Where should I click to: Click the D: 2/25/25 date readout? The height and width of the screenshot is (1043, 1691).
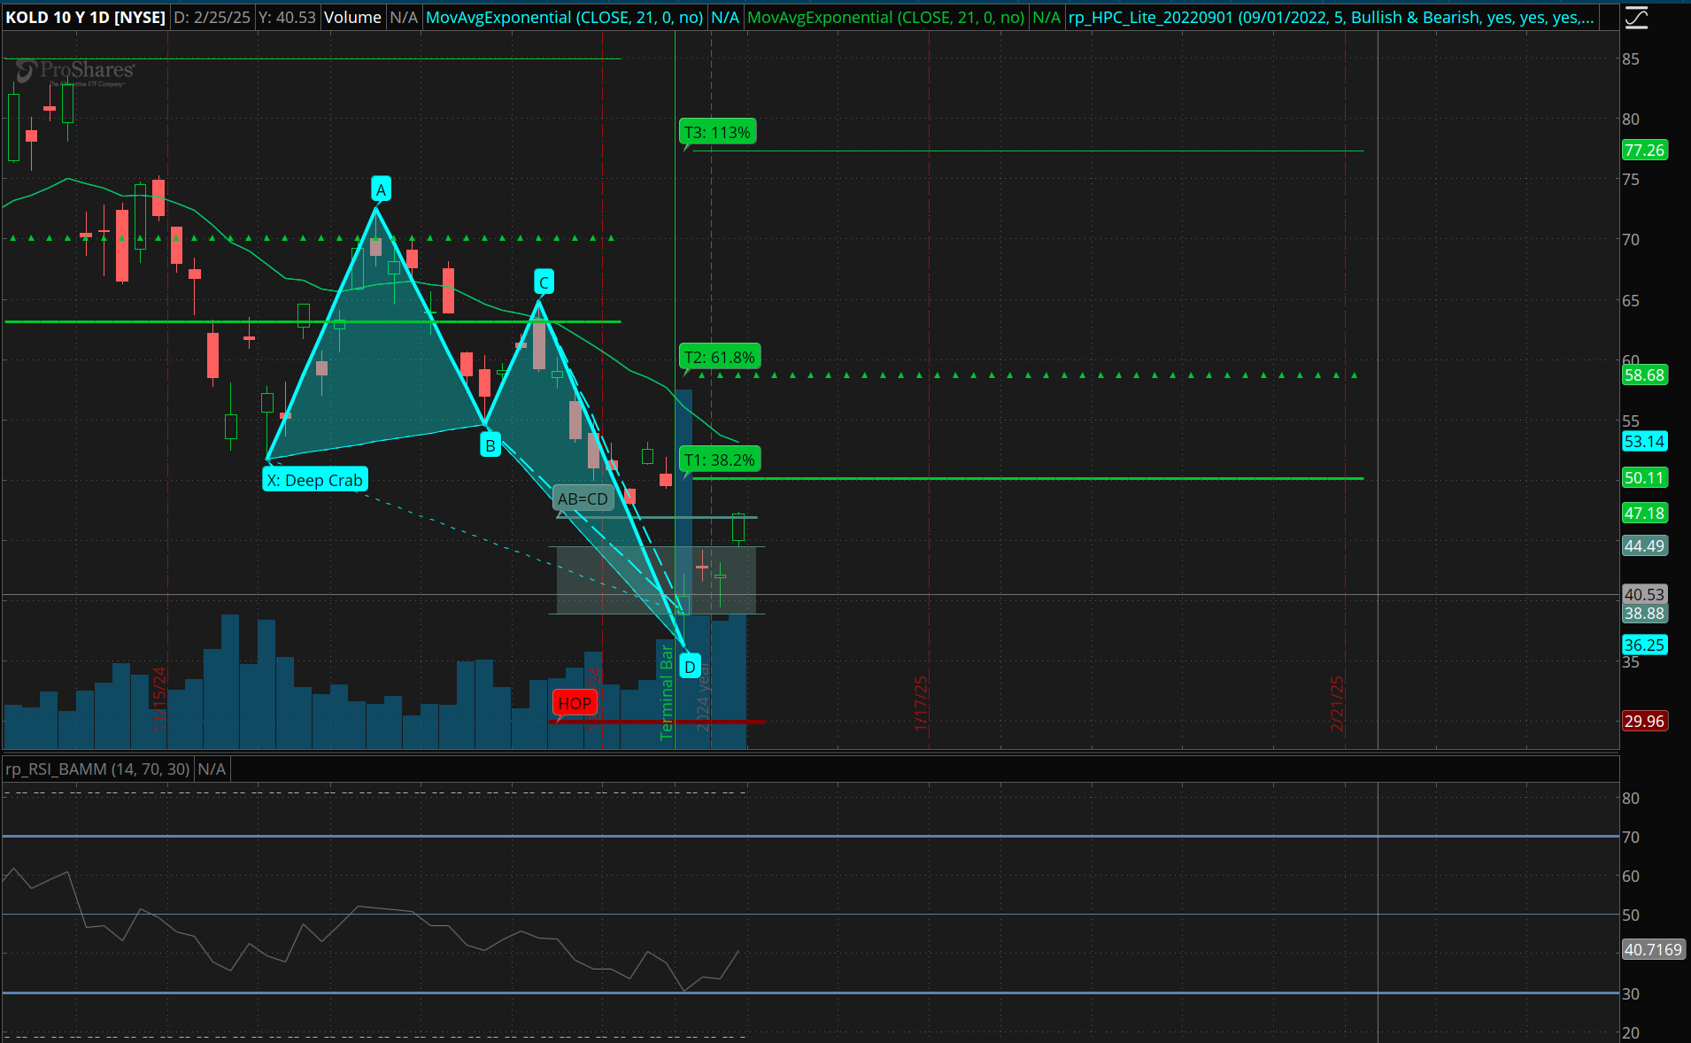(x=212, y=18)
